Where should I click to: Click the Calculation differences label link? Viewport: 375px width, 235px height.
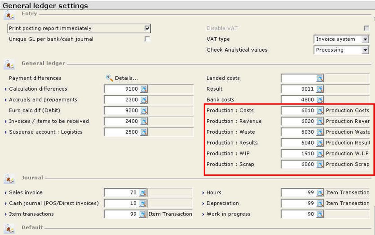tap(38, 89)
